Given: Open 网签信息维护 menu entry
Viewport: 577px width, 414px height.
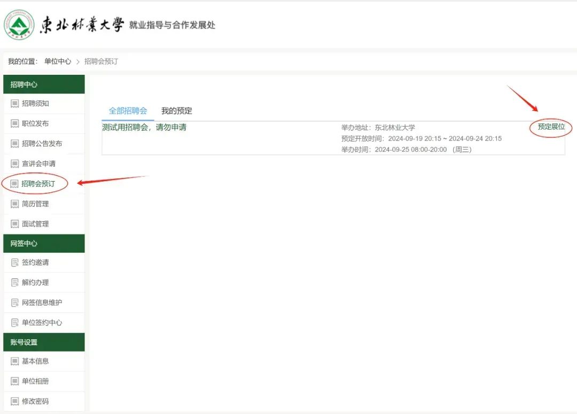Looking at the screenshot, I should (x=42, y=302).
